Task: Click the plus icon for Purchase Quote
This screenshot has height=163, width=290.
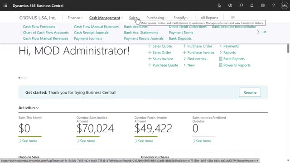Action: point(150,65)
